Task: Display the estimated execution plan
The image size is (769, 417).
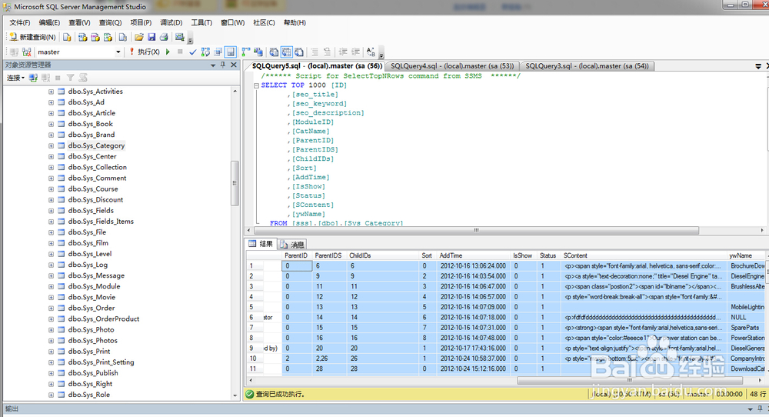Action: pos(205,52)
